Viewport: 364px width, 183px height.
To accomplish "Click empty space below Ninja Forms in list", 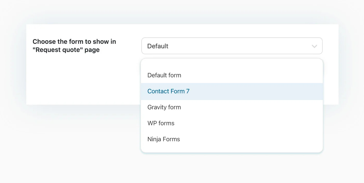I will click(232, 148).
